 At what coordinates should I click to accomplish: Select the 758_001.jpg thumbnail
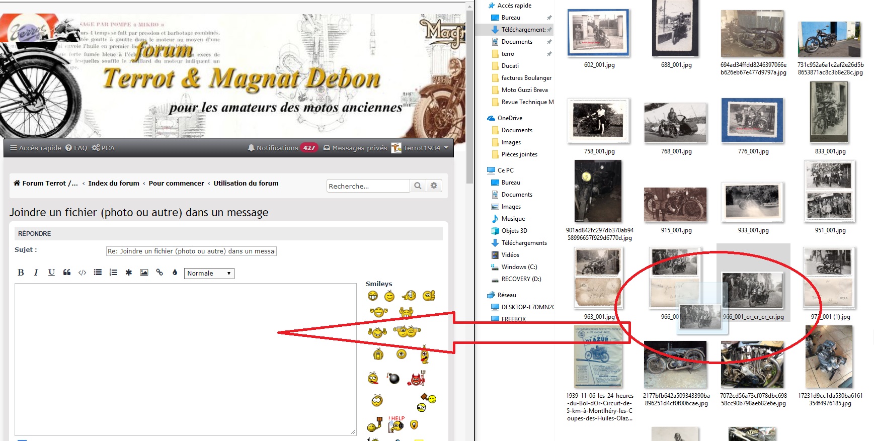point(599,121)
